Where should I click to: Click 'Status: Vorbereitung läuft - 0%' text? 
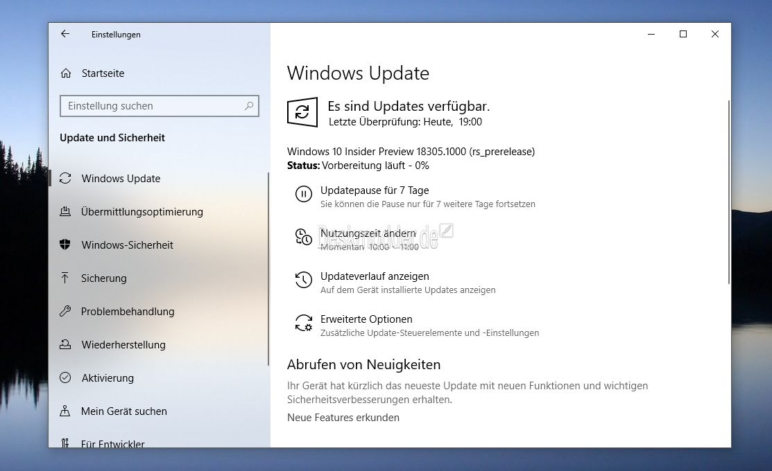pos(358,166)
